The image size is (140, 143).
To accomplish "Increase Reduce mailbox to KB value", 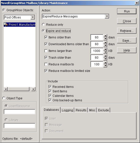I will pos(105,63).
